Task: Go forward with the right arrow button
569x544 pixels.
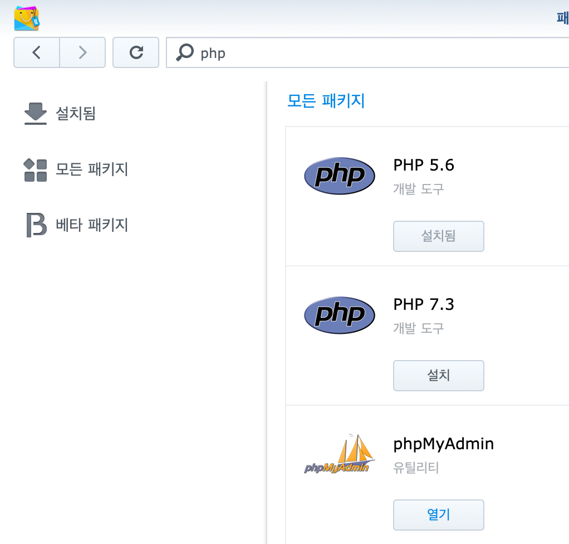Action: pos(83,52)
